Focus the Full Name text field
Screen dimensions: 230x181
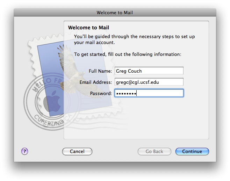pyautogui.click(x=149, y=71)
